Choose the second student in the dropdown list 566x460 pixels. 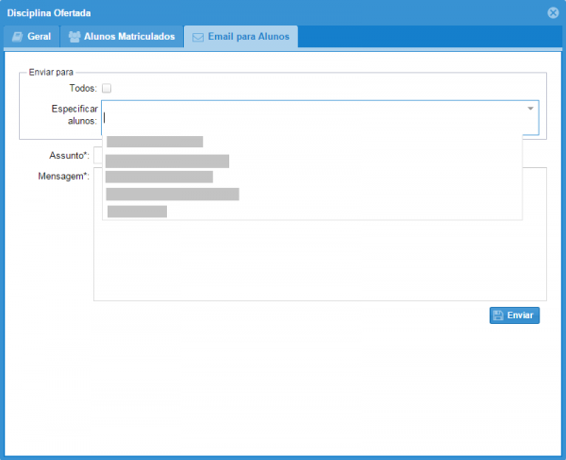[167, 161]
